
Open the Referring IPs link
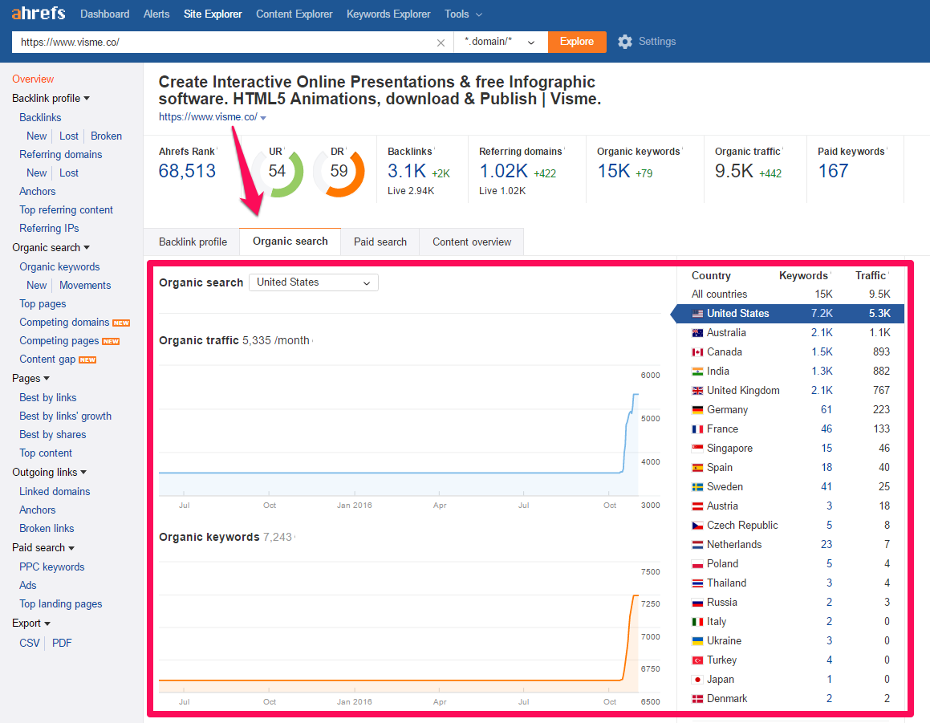(x=49, y=229)
